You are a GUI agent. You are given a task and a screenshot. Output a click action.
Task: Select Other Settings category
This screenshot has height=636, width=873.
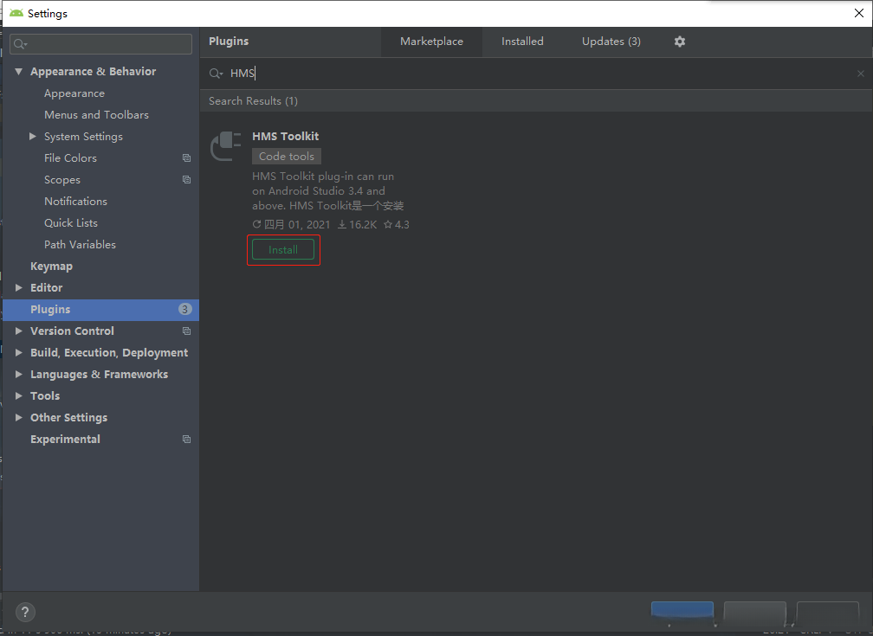click(68, 417)
